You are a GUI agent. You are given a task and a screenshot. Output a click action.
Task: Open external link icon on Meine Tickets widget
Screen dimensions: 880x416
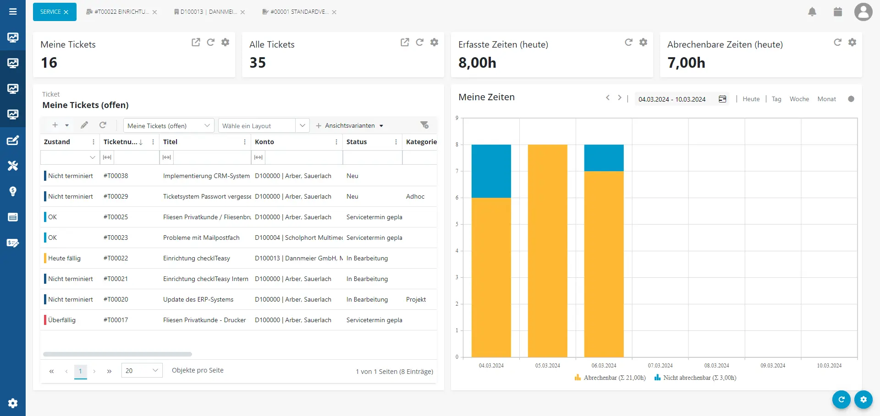196,42
